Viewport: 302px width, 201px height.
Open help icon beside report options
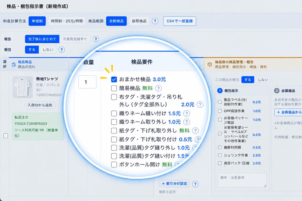(96, 39)
